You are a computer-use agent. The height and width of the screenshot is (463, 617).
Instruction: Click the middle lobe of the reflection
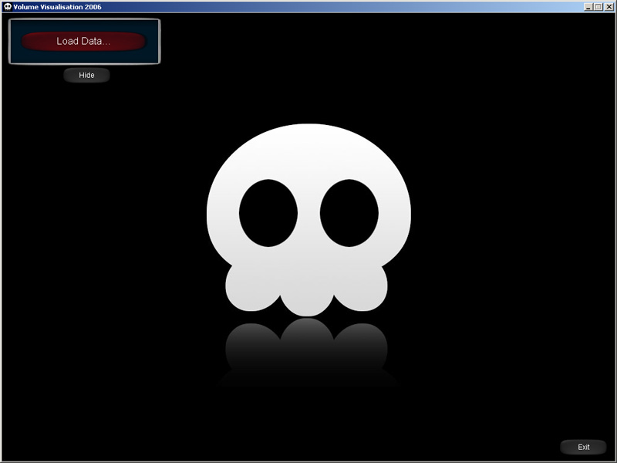coord(307,340)
